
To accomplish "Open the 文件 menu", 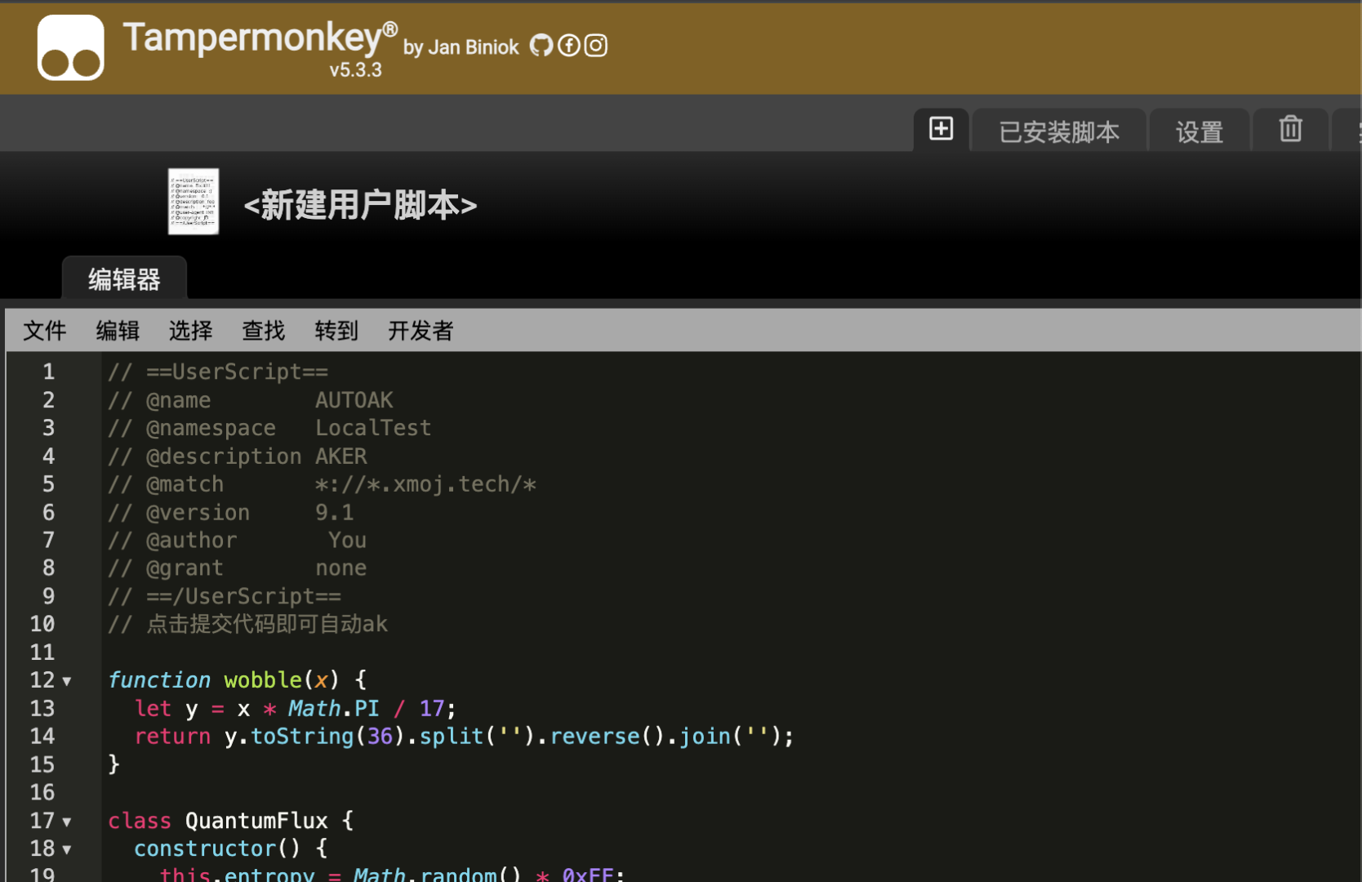I will click(44, 331).
